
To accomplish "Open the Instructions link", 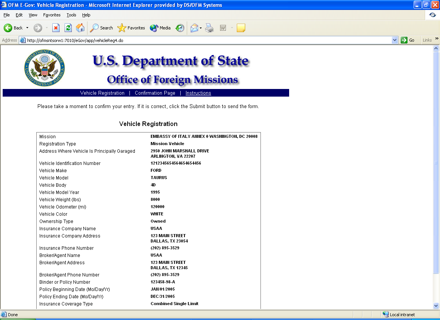I will (x=198, y=93).
